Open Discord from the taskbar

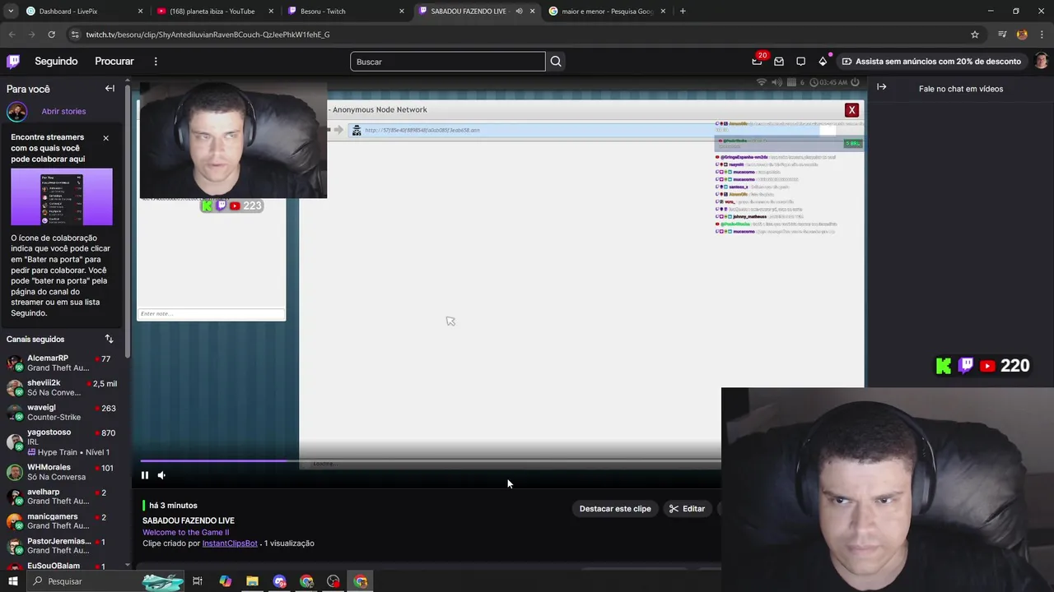coord(279,581)
